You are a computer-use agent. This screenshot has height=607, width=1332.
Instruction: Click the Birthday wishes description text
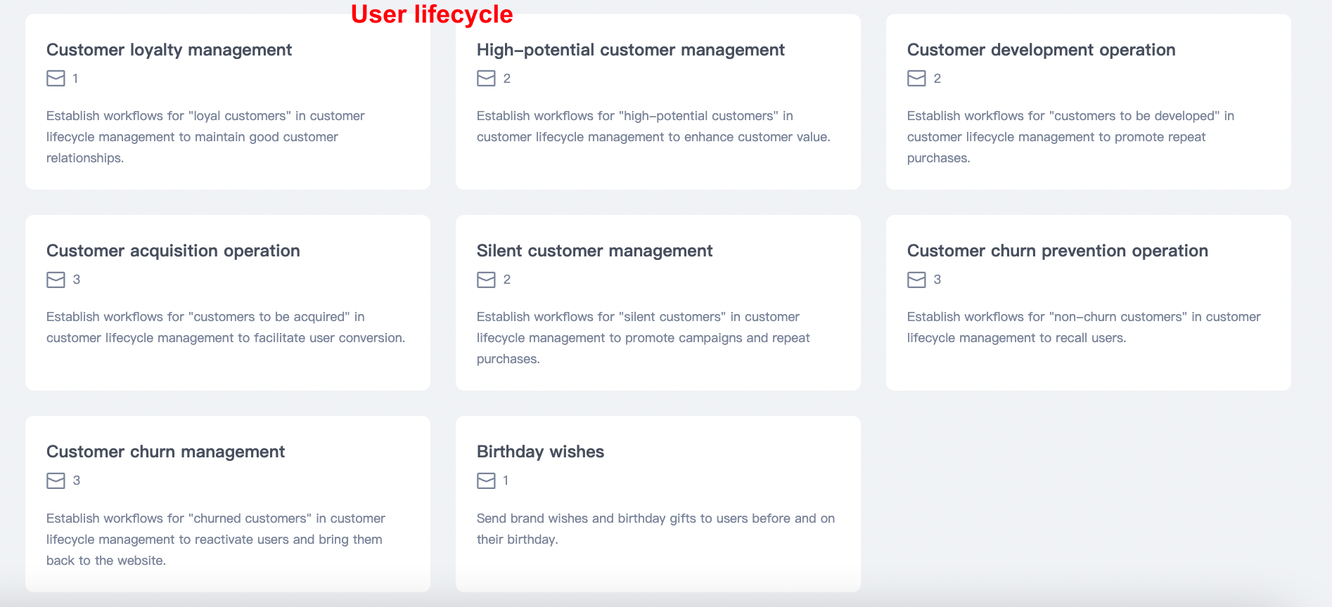(x=655, y=528)
